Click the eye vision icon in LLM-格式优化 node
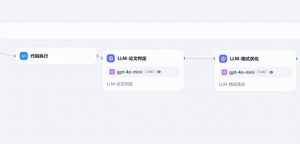 [271, 72]
